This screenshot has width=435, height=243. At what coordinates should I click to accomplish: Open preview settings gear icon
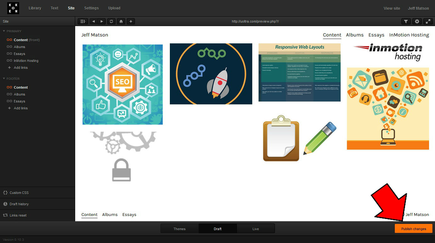[x=417, y=21]
